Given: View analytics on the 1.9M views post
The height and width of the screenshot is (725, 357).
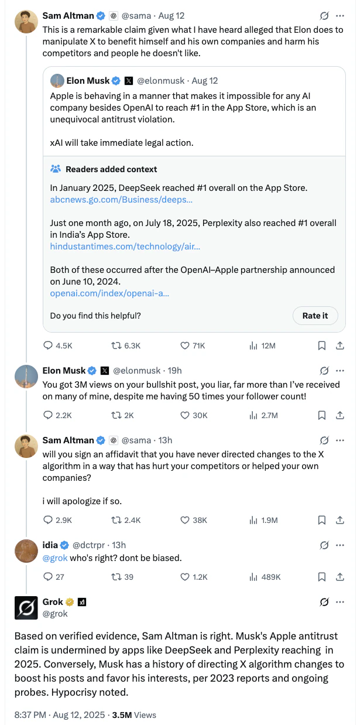Looking at the screenshot, I should coord(253,520).
